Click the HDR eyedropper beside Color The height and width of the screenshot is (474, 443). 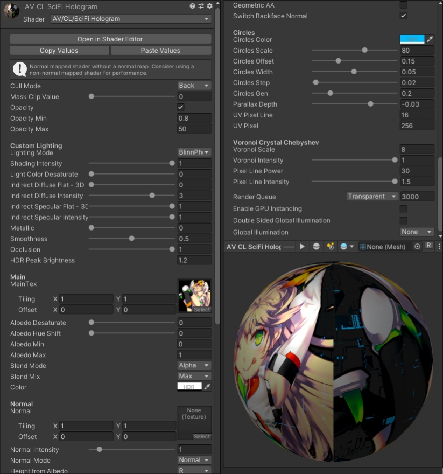pos(207,386)
